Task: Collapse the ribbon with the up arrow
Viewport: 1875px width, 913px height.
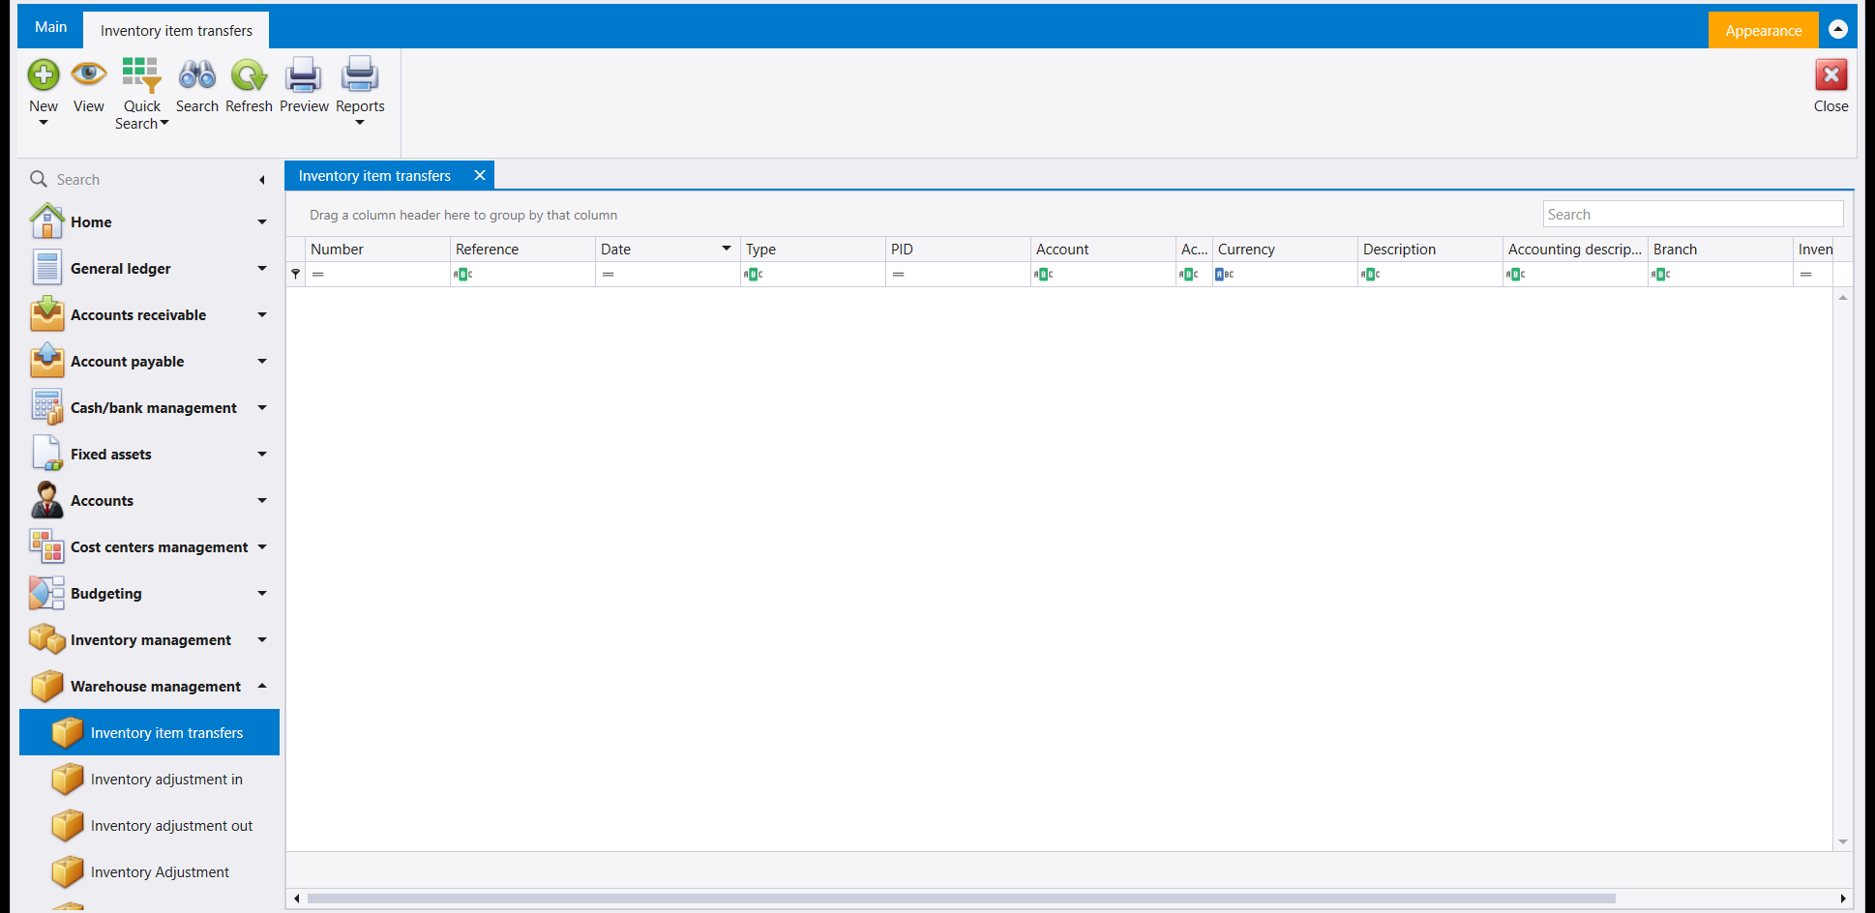Action: (1838, 29)
